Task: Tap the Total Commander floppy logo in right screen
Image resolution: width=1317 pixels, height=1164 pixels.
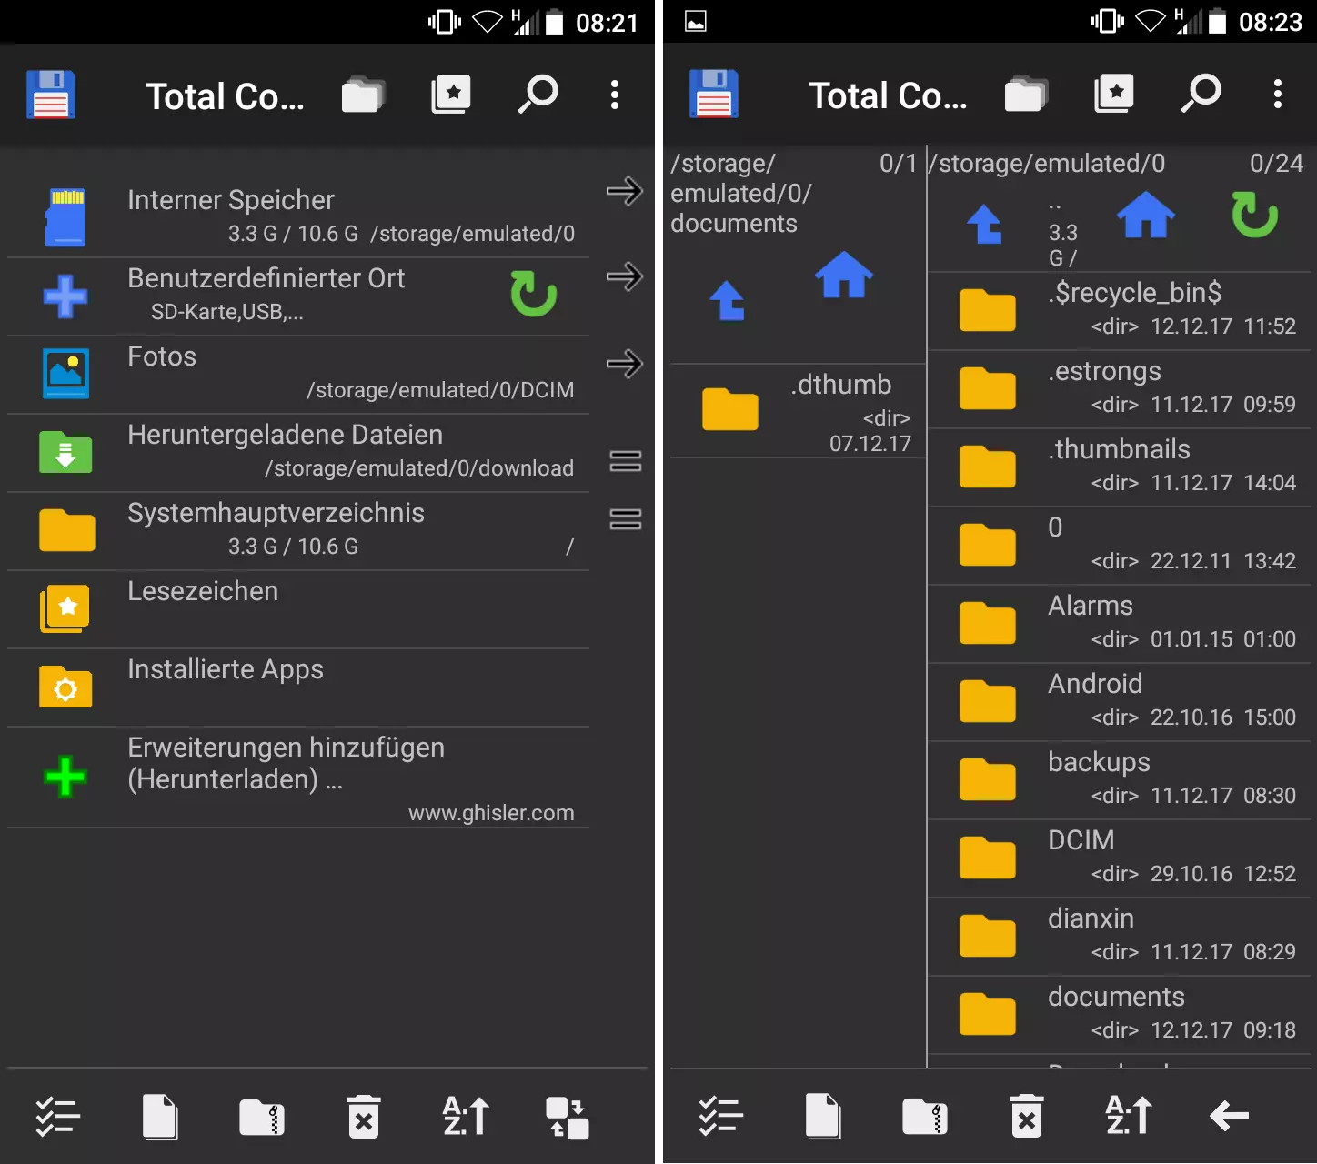Action: point(714,95)
